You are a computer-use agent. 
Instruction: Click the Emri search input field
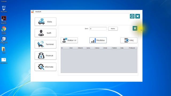[98, 29]
